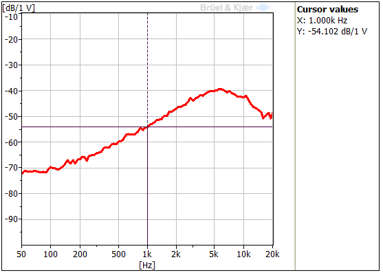Click the 500 frequency axis label
Image resolution: width=383 pixels, height=273 pixels.
tap(118, 254)
